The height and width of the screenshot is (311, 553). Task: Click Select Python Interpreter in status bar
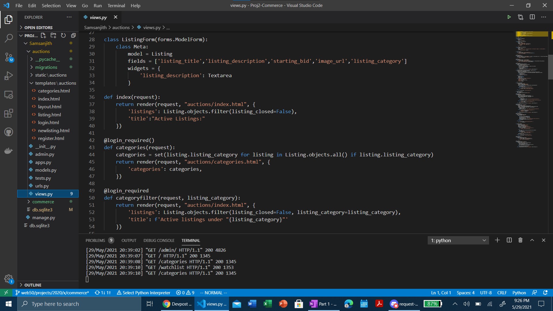coord(143,293)
